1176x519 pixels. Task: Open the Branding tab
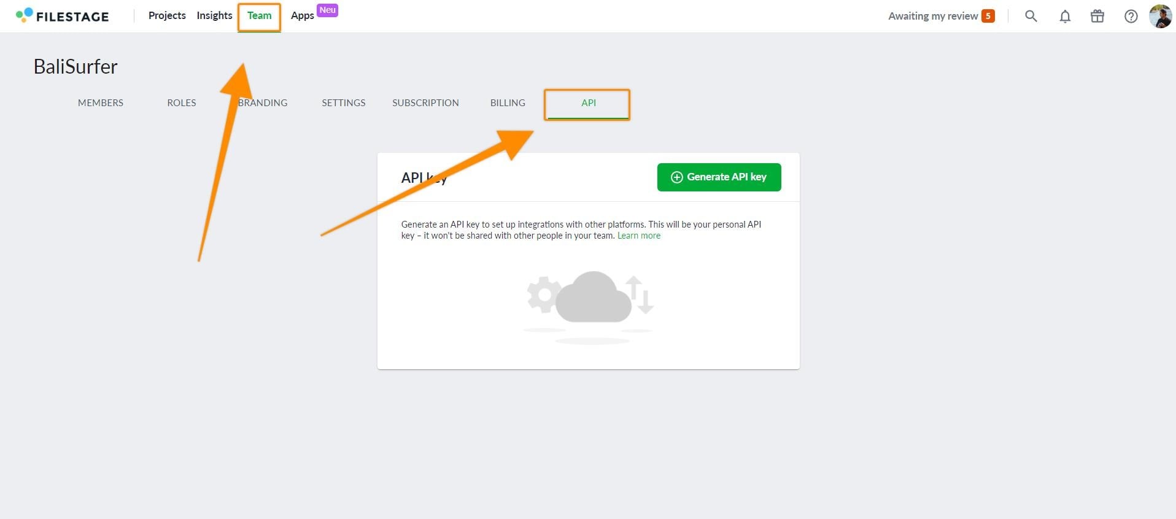pyautogui.click(x=263, y=102)
